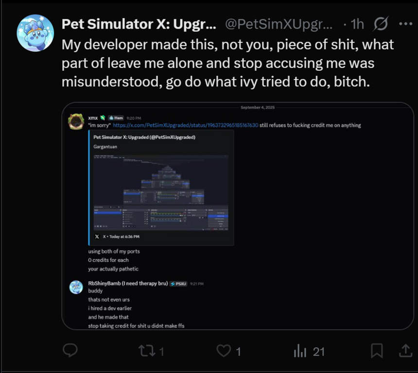Share the tweet via the share icon

[405, 351]
